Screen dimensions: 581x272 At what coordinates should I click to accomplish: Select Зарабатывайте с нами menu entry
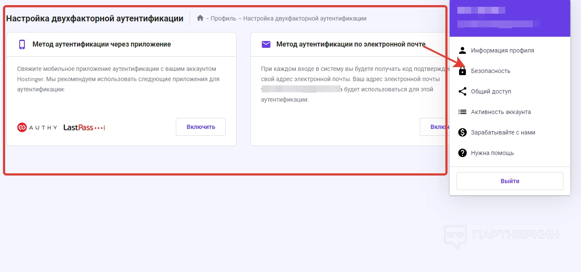(x=510, y=132)
